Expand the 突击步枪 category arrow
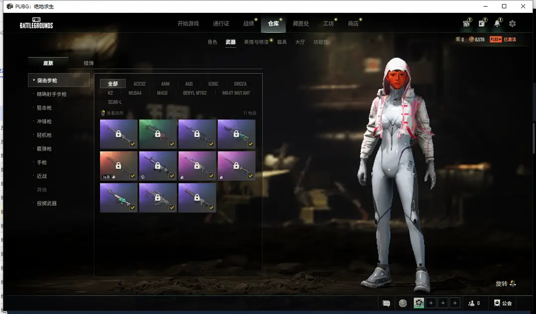Viewport: 536px width, 314px height. (x=34, y=80)
